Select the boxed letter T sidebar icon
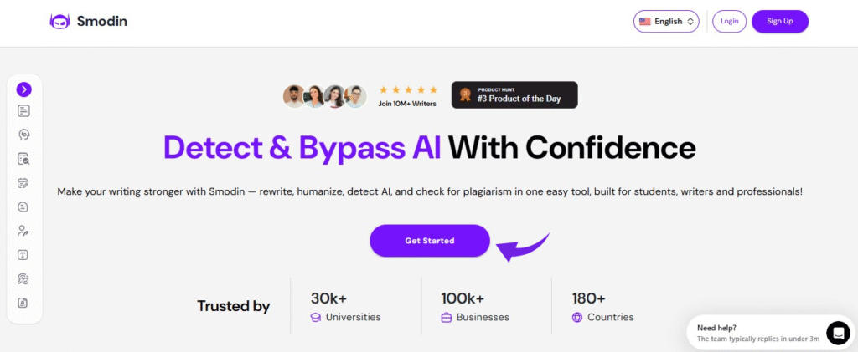 click(x=23, y=255)
